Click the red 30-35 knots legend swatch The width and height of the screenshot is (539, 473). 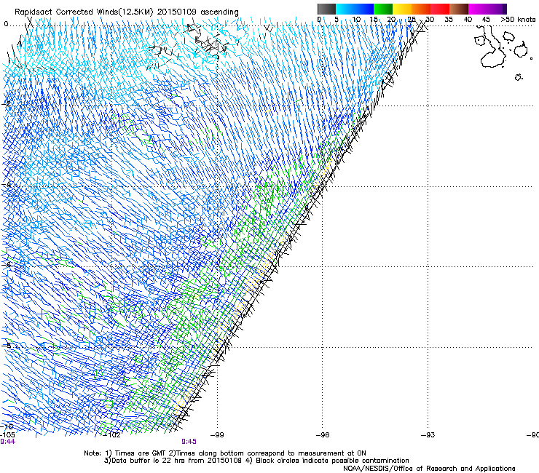tap(440, 9)
